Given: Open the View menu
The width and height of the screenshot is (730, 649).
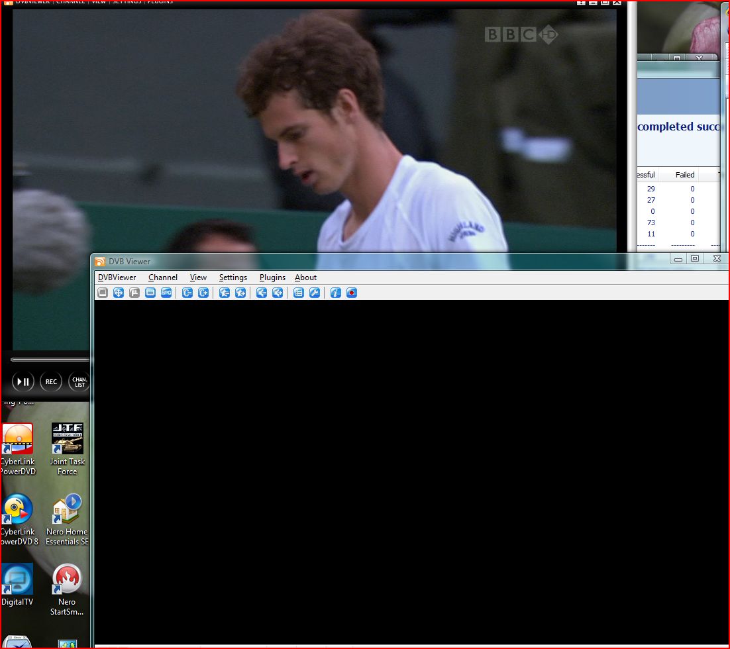Looking at the screenshot, I should pyautogui.click(x=198, y=277).
